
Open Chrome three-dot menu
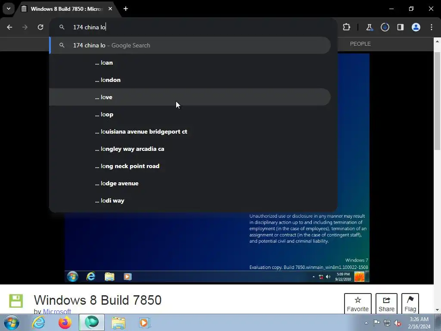432,27
